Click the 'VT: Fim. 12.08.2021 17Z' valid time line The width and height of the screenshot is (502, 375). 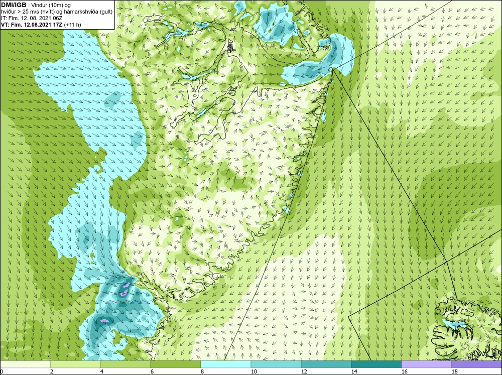(41, 25)
